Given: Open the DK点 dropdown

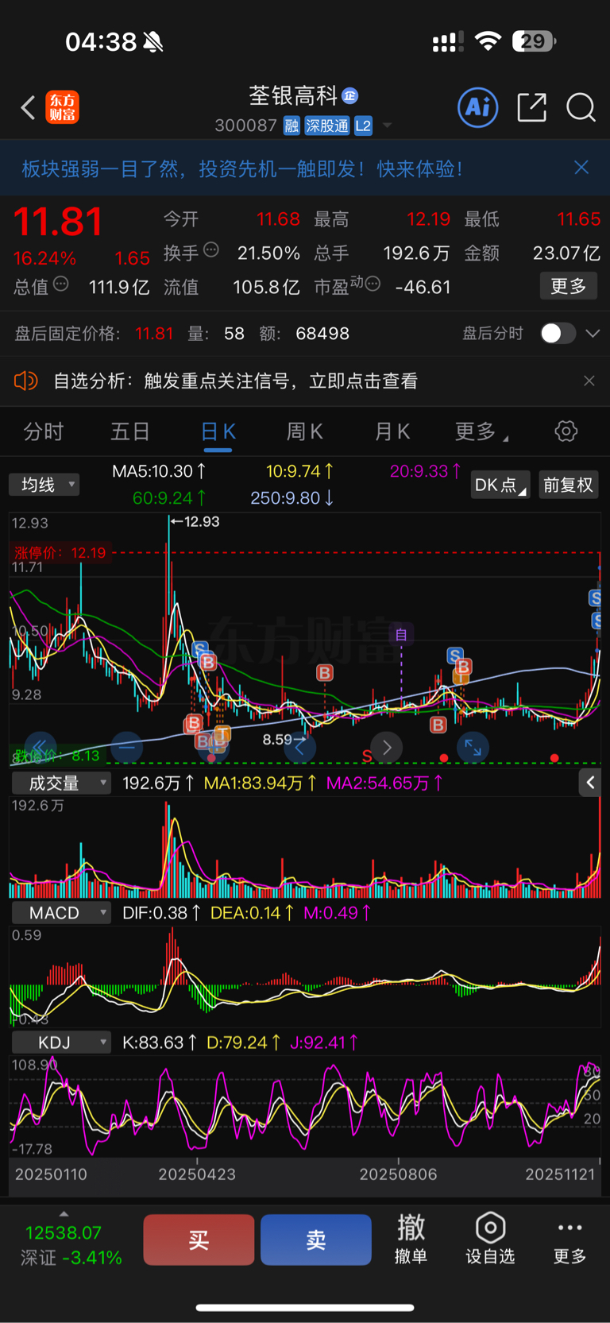Looking at the screenshot, I should pos(500,485).
